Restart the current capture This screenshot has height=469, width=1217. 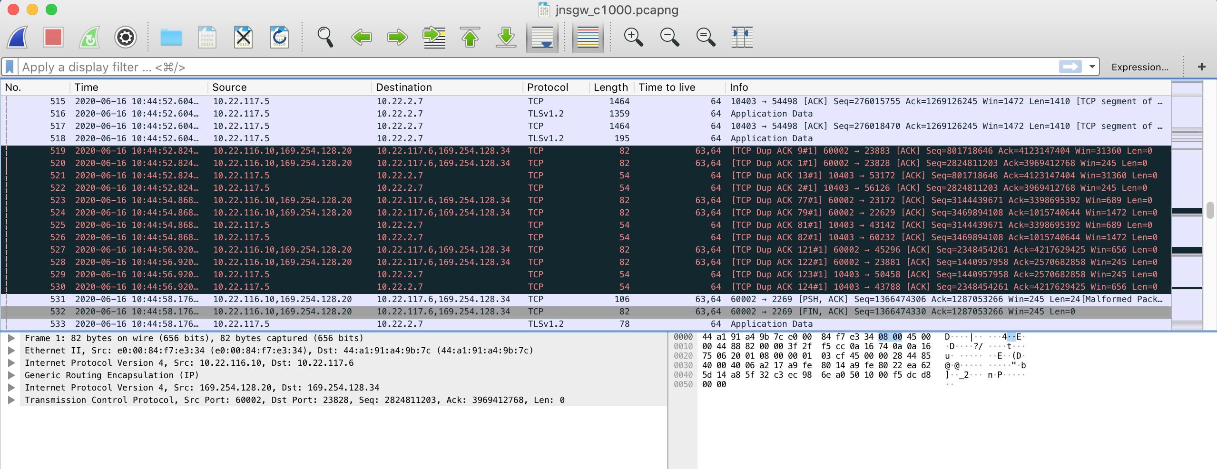pyautogui.click(x=89, y=37)
